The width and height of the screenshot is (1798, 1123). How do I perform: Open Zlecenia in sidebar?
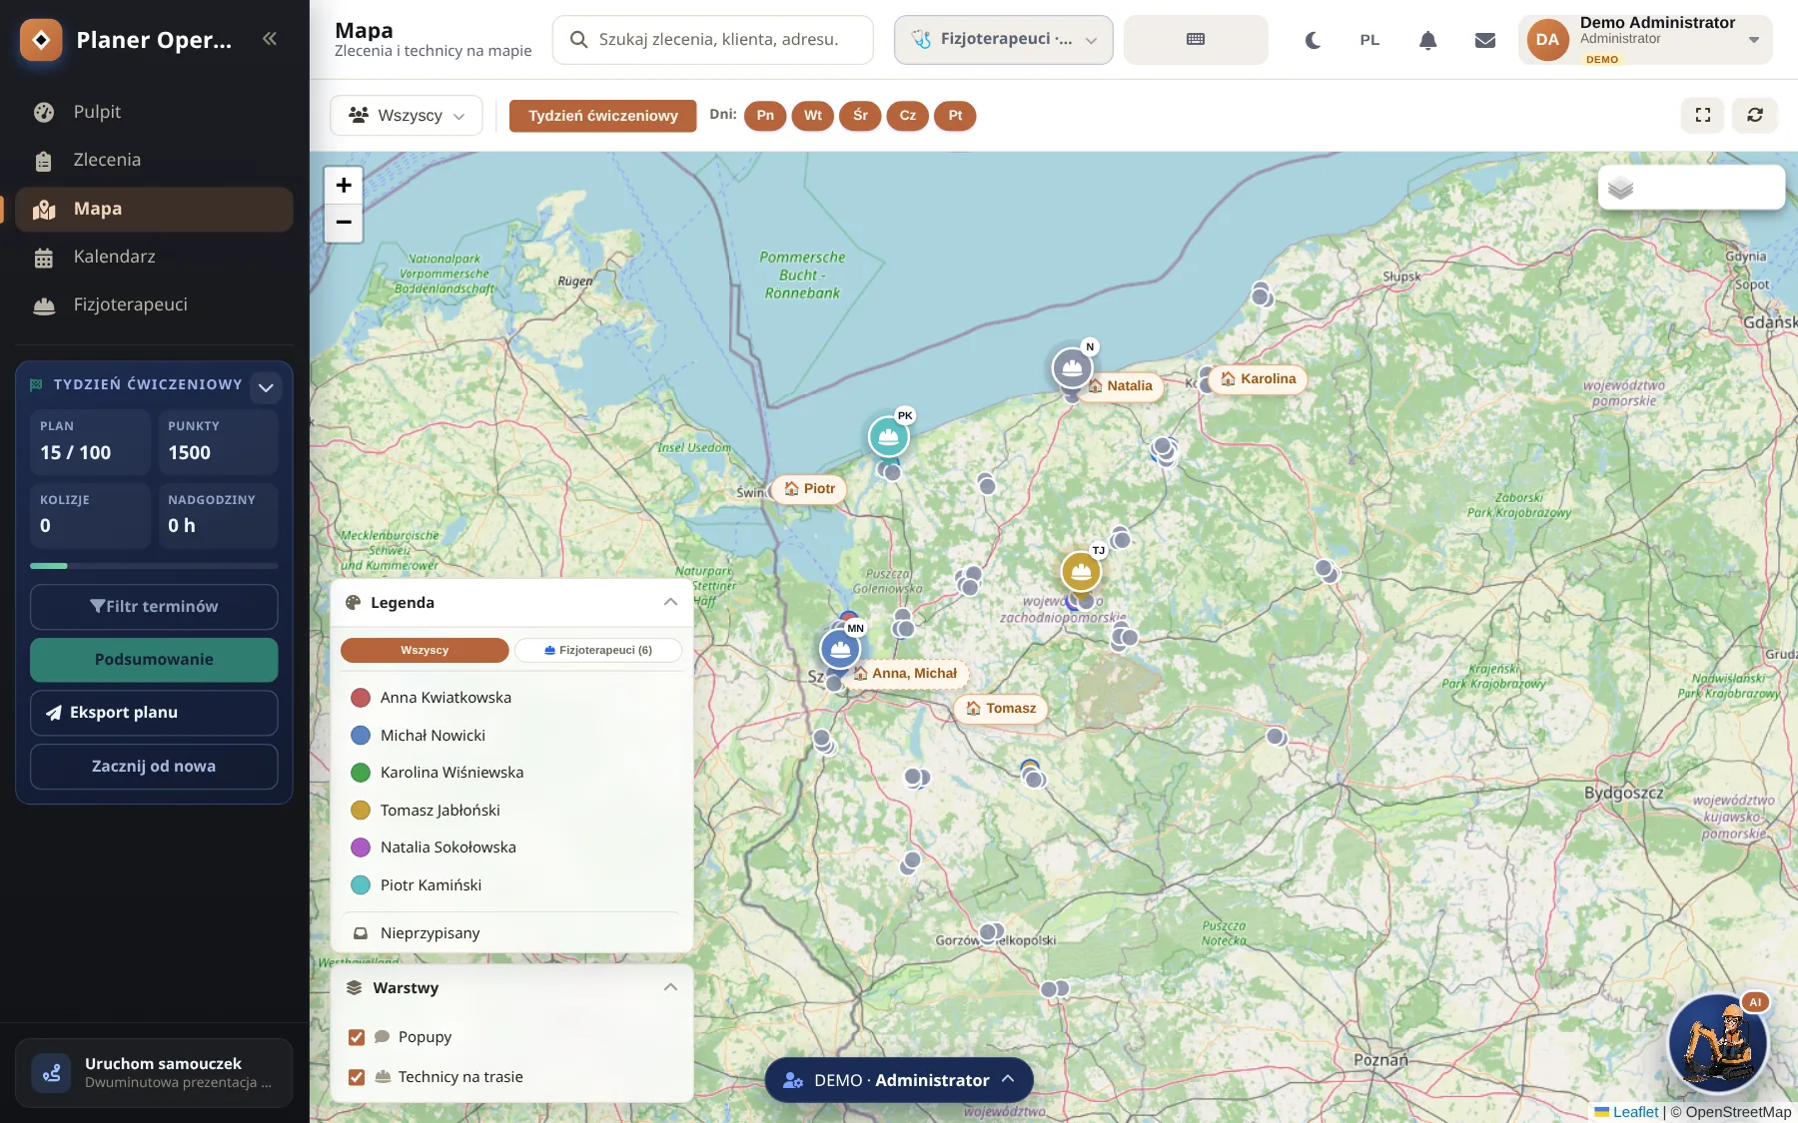pos(154,160)
